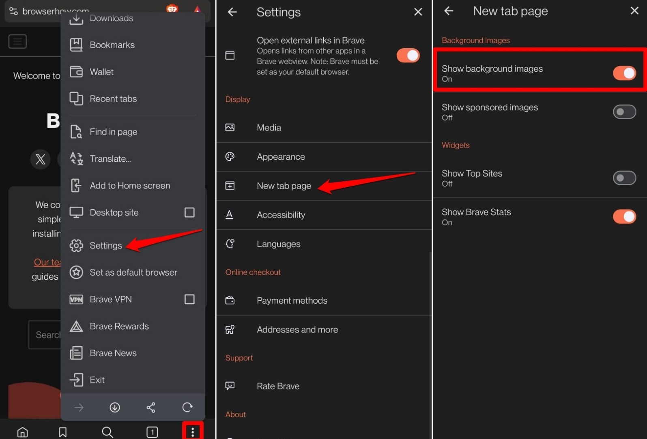This screenshot has height=439, width=647.
Task: Click the Payment methods wallet icon
Action: pyautogui.click(x=230, y=300)
